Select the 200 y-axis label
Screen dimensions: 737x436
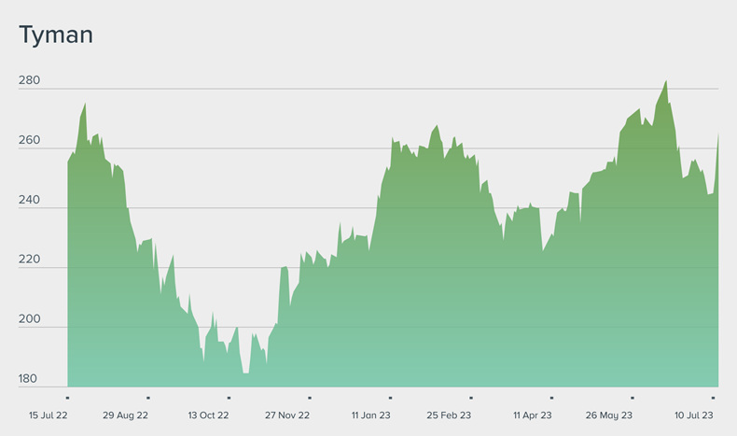coord(29,320)
